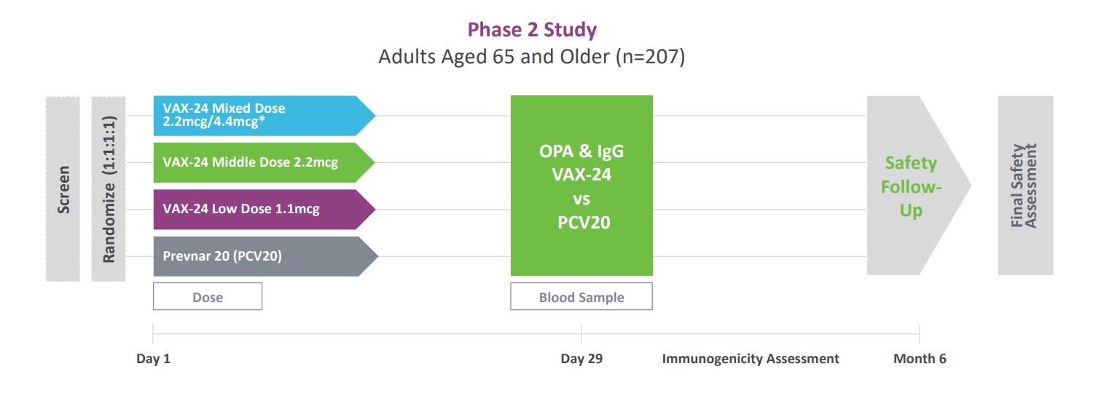This screenshot has height=393, width=1093.
Task: Click the Dose label box
Action: pyautogui.click(x=208, y=297)
